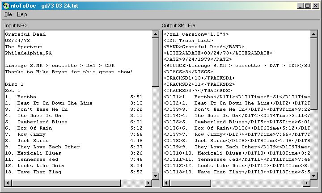Screen dimensions: 322x193
Task: Click the '<?xml version' output line
Action: pos(196,34)
